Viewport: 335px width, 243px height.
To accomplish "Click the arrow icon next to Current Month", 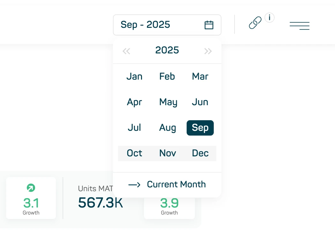I will [134, 184].
